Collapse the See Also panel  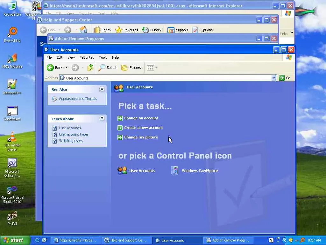[102, 89]
